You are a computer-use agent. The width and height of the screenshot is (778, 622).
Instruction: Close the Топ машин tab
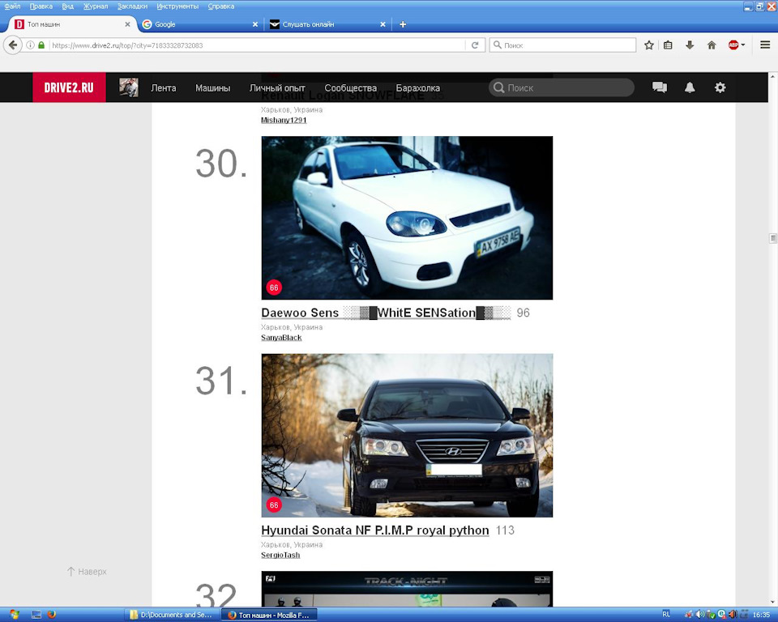click(127, 24)
